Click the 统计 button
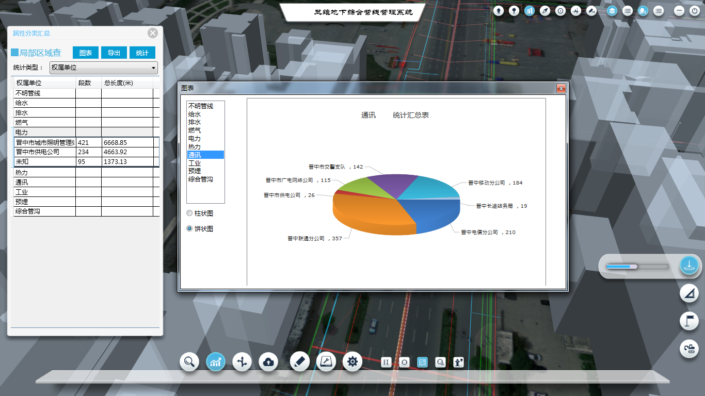Viewport: 705px width, 396px height. click(142, 53)
